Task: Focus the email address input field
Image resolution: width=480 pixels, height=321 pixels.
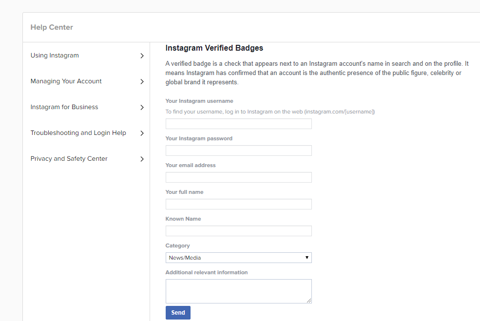Action: coord(238,177)
